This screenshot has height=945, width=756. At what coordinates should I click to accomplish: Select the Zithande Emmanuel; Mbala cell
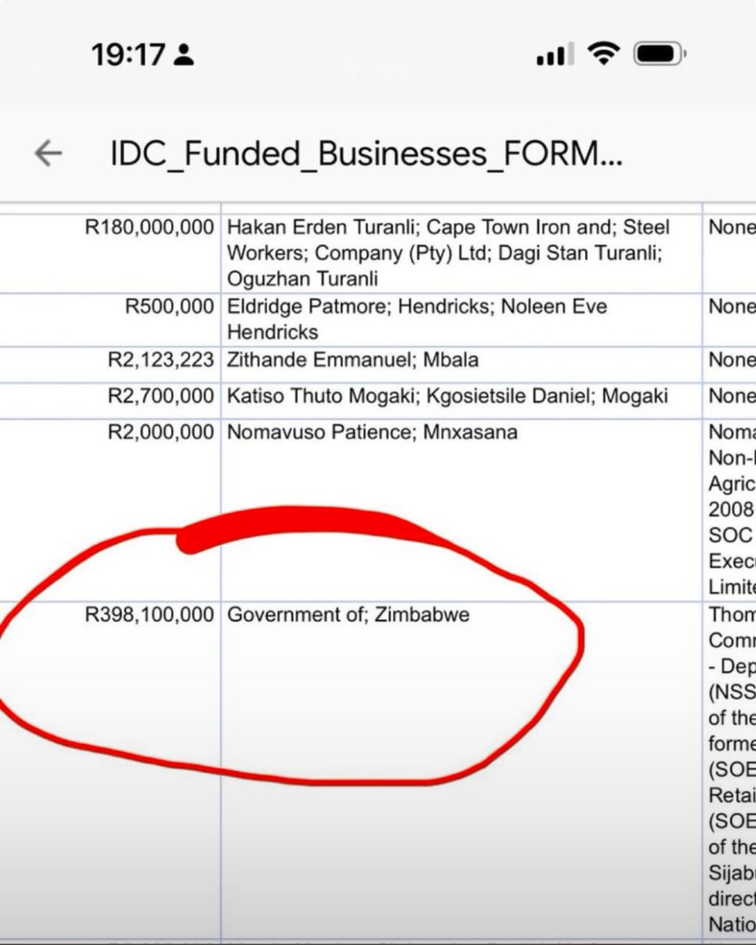(x=461, y=364)
